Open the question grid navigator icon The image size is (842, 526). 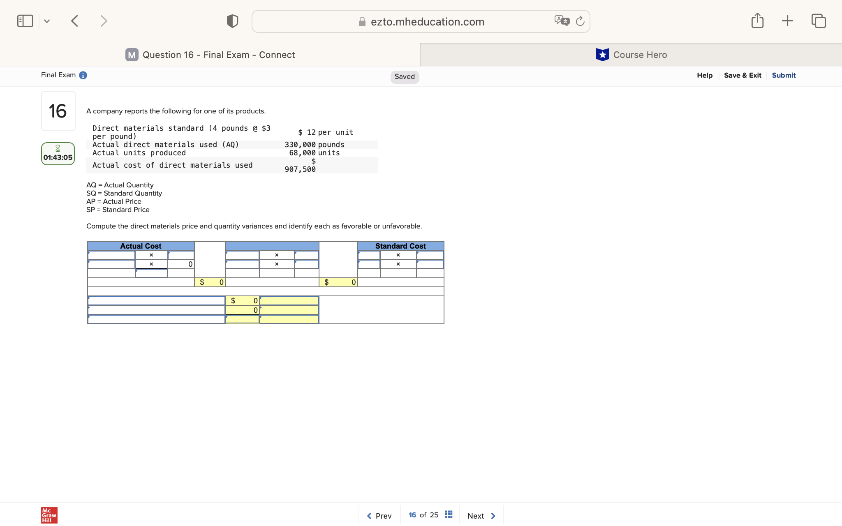(x=449, y=514)
